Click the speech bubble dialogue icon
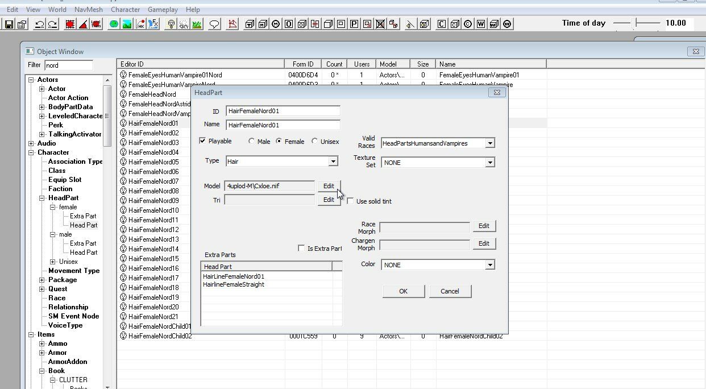Screen dimensions: 706x389 [x=214, y=24]
